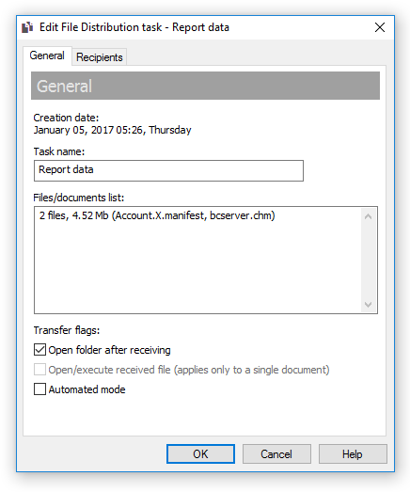Click the files list scroll up arrow
Viewport: 410px width, 492px height.
tap(369, 216)
